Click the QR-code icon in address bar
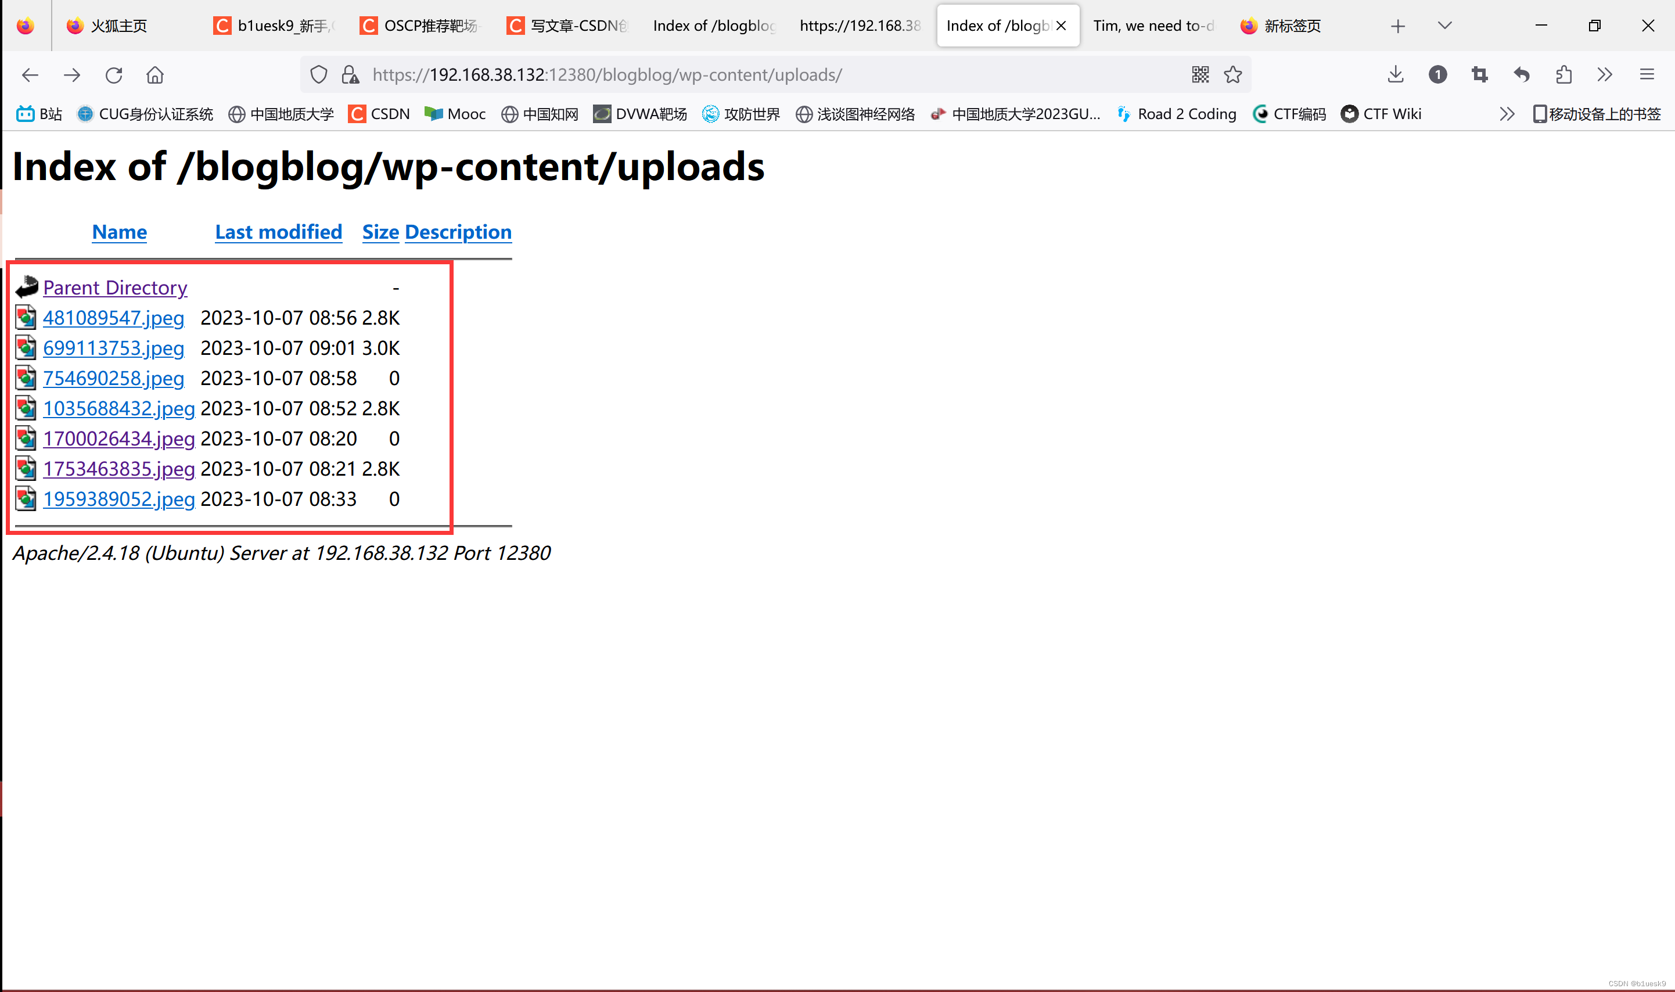 point(1200,74)
